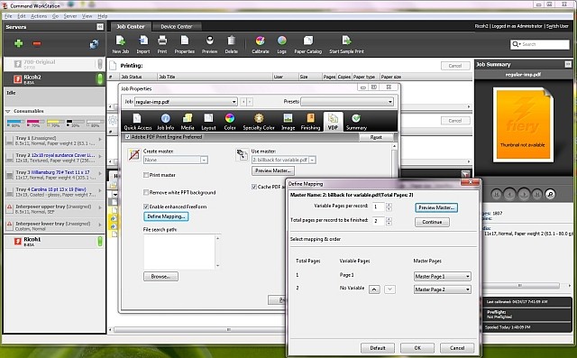Open Quick Access in Job Properties
Screen dimensions: 577x358
click(x=138, y=122)
